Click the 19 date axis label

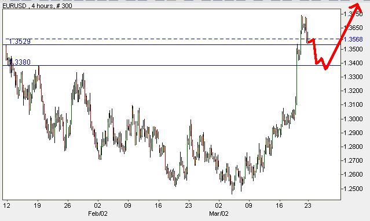37,205
